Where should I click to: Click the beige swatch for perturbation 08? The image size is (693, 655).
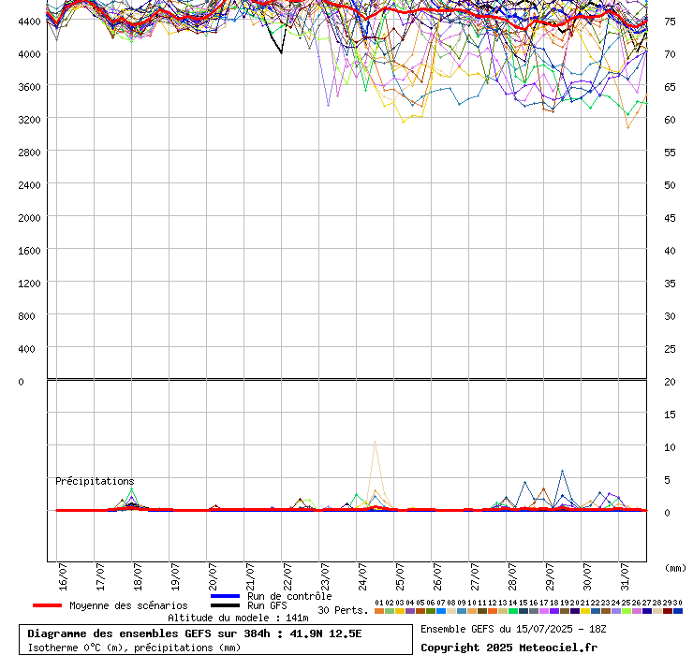click(451, 611)
